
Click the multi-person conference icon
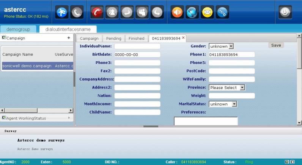click(x=142, y=12)
